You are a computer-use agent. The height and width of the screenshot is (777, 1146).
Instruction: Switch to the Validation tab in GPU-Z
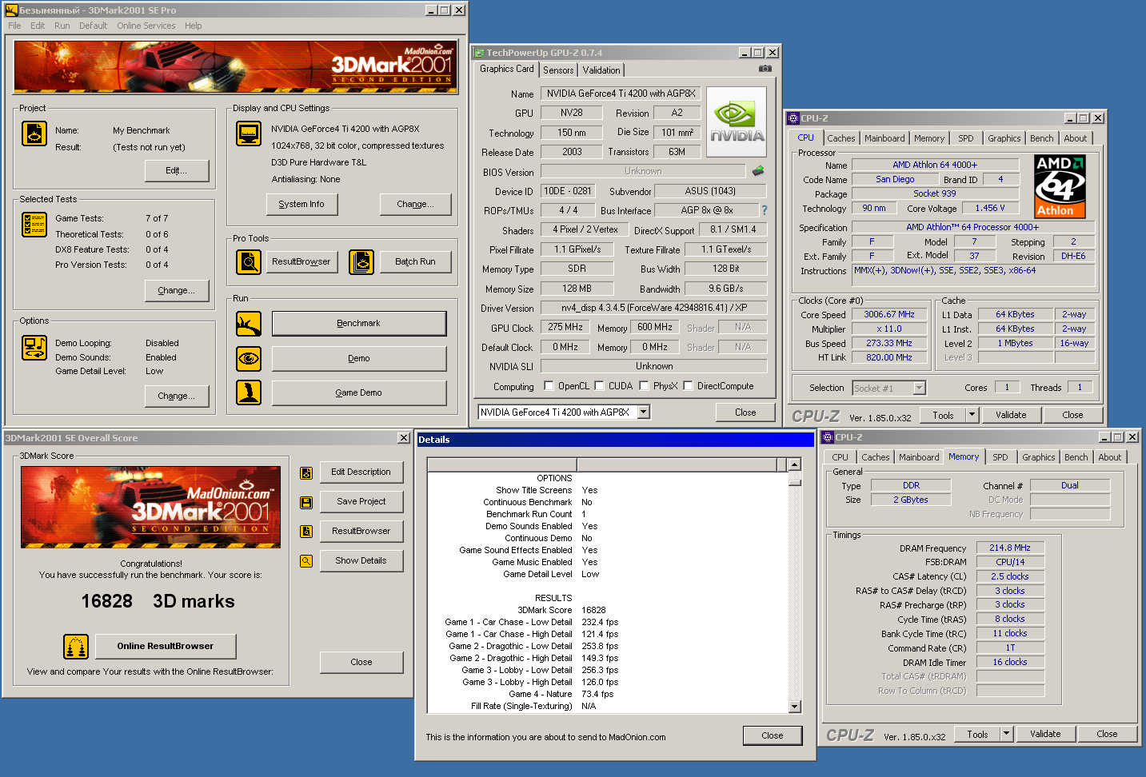coord(601,70)
